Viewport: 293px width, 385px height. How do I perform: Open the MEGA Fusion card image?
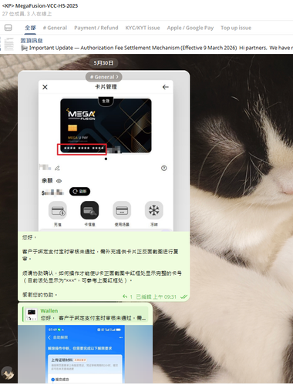coord(106,126)
